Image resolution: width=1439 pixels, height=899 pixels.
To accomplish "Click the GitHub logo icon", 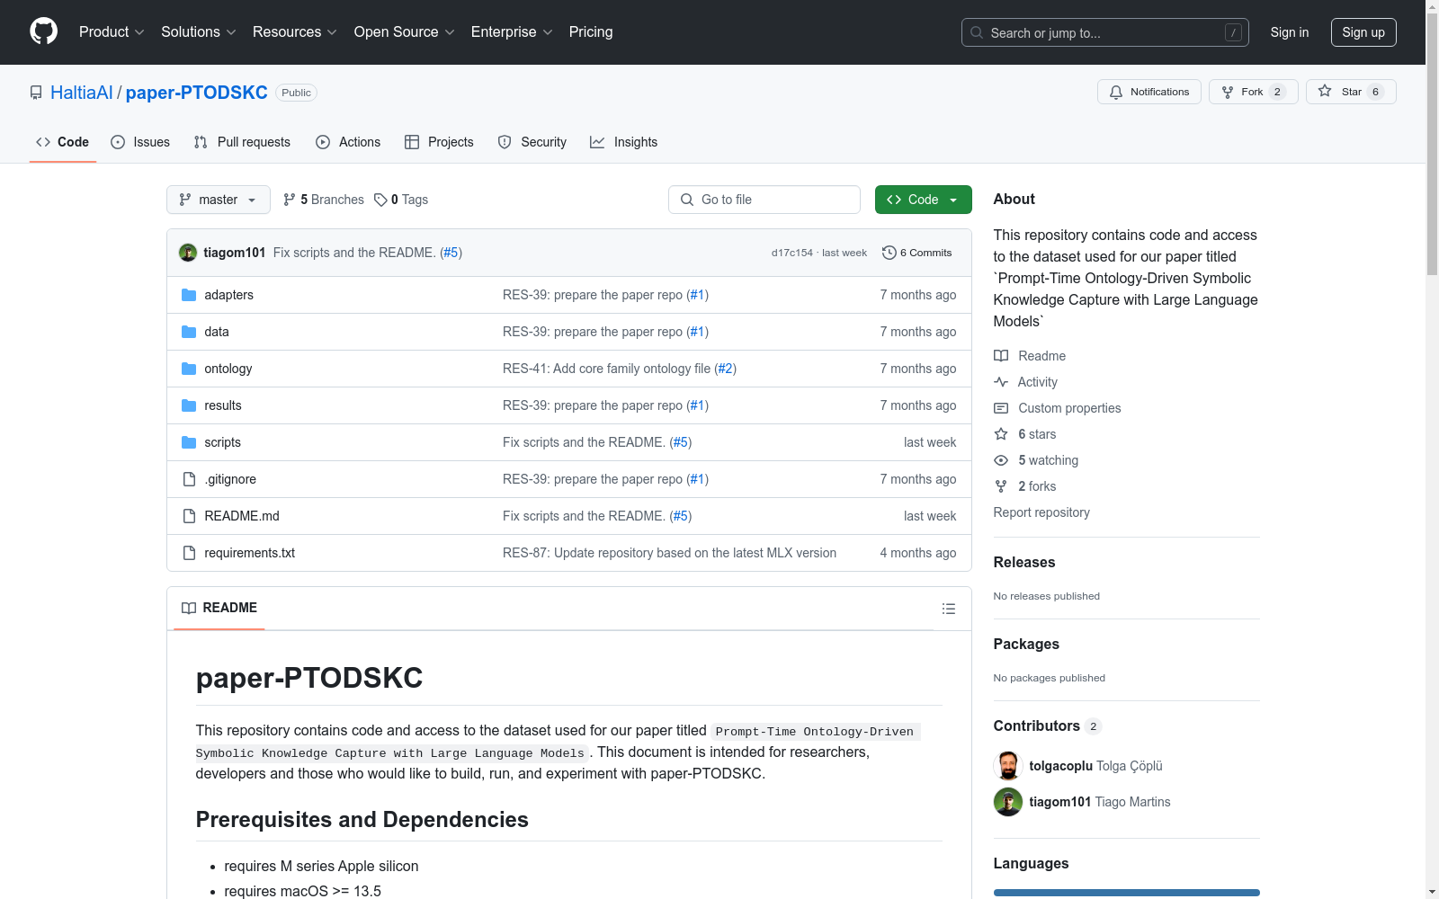I will (43, 31).
